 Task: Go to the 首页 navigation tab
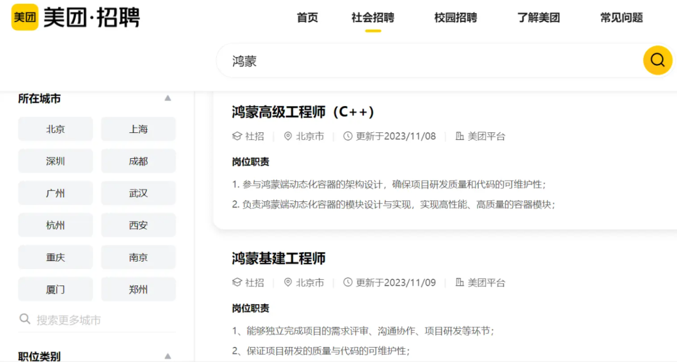[x=307, y=18]
